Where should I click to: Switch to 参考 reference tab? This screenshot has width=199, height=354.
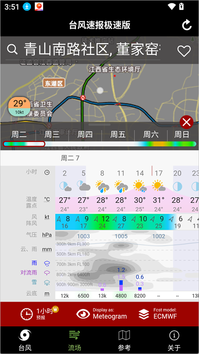coord(124,340)
